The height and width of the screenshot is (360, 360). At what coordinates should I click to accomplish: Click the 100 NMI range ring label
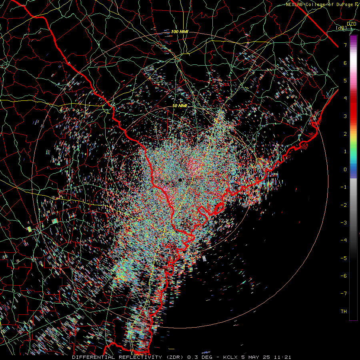coord(180,32)
